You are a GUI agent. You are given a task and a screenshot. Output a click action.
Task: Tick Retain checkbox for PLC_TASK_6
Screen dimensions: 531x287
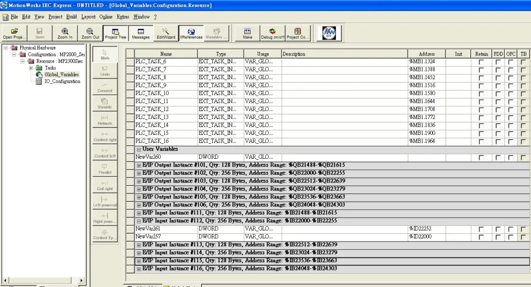[481, 62]
